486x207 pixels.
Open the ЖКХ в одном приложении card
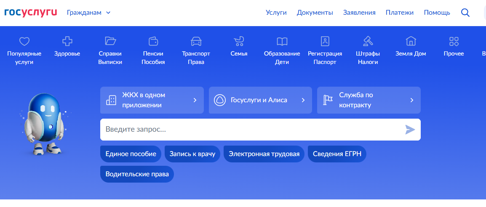click(152, 100)
